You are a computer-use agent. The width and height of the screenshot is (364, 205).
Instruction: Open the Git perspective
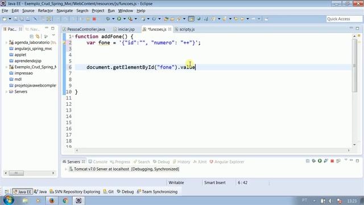pos(109,192)
